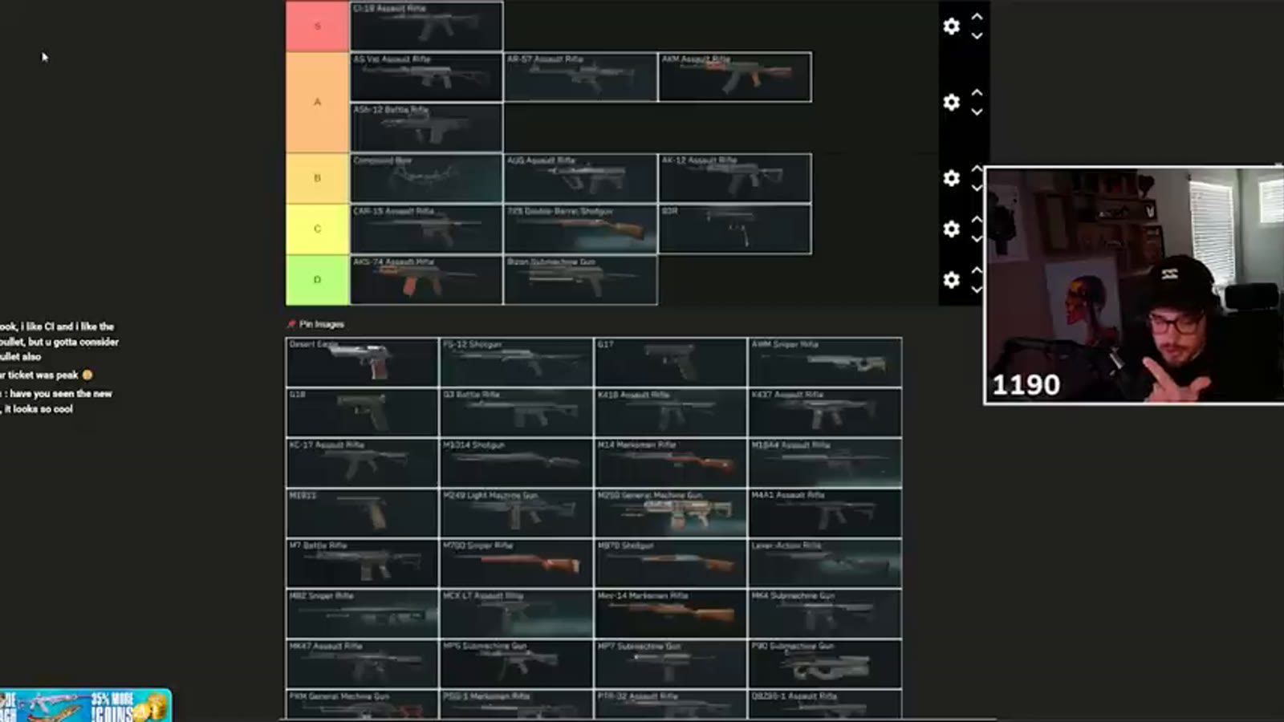Select the CI-19 Assault Rifle in S tier
The height and width of the screenshot is (722, 1284).
coord(426,26)
